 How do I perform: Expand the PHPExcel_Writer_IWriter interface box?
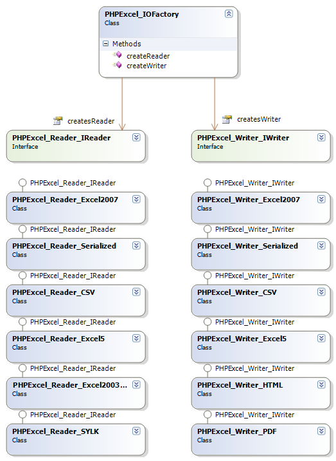(x=321, y=137)
